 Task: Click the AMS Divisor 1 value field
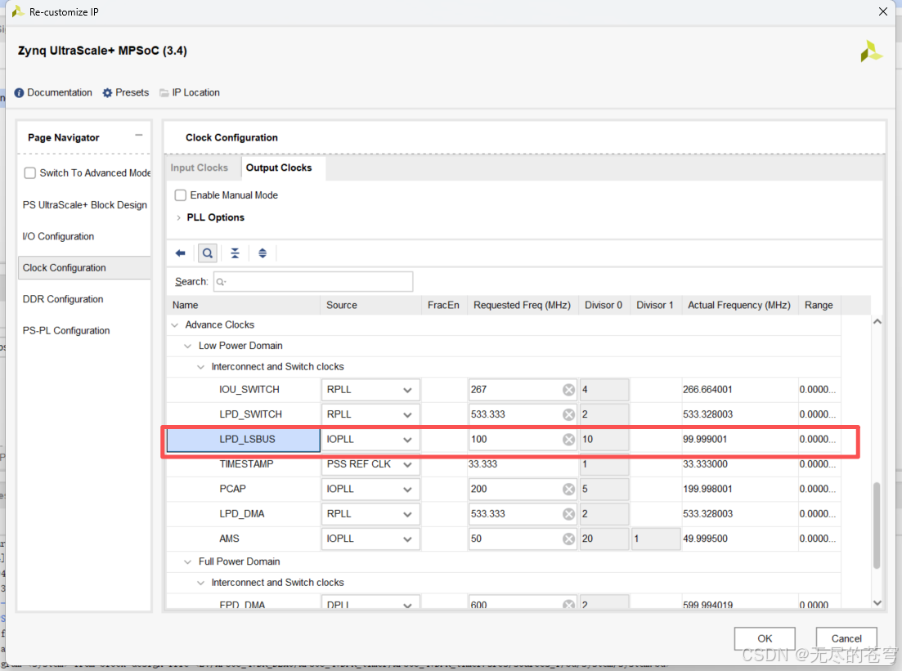[x=656, y=539]
